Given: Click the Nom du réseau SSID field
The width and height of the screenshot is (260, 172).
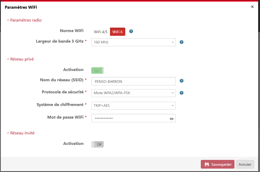Looking at the screenshot, I should 133,82.
